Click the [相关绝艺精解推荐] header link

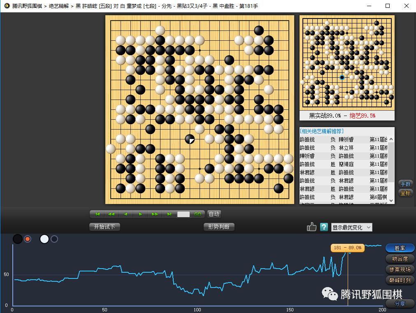[322, 131]
